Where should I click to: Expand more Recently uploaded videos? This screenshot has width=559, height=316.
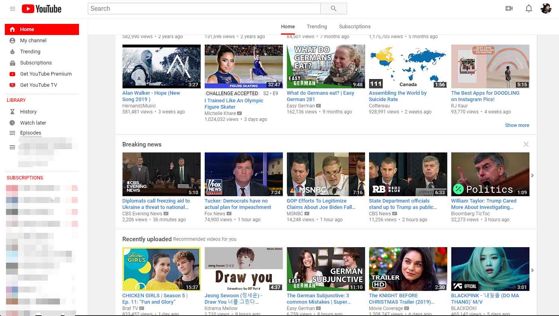[x=532, y=269]
